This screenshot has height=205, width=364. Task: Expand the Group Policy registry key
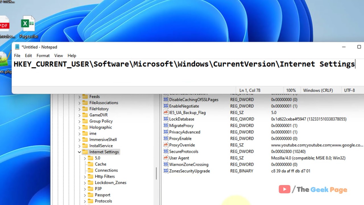tap(79, 121)
